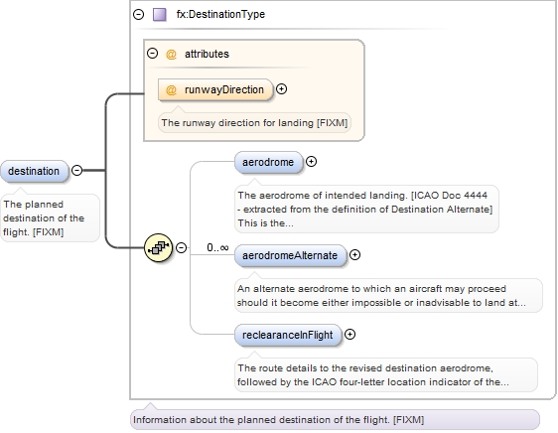Select the destination element

tap(34, 171)
